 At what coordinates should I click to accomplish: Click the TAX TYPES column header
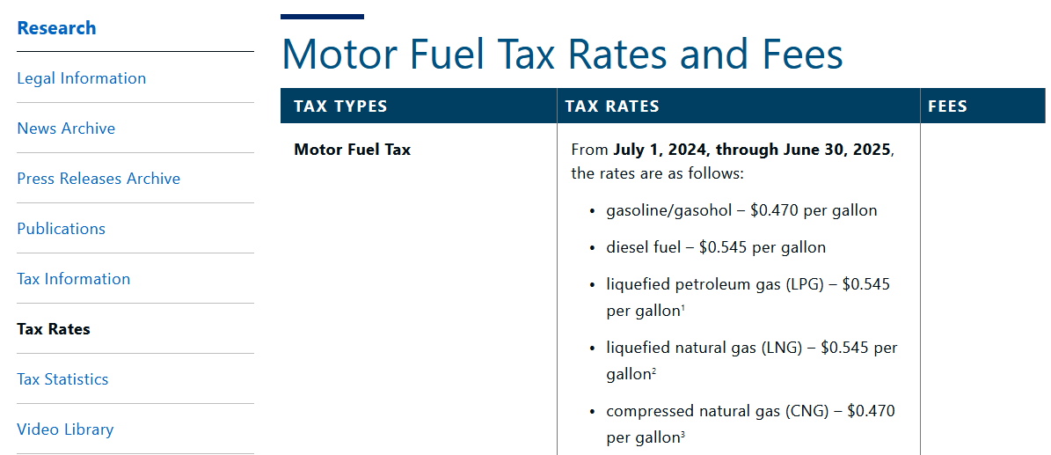[340, 106]
